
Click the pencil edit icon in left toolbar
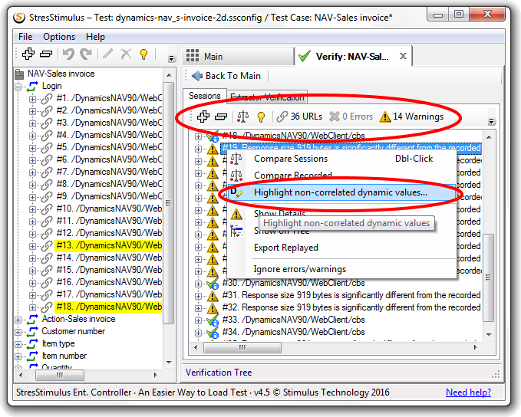click(x=107, y=54)
